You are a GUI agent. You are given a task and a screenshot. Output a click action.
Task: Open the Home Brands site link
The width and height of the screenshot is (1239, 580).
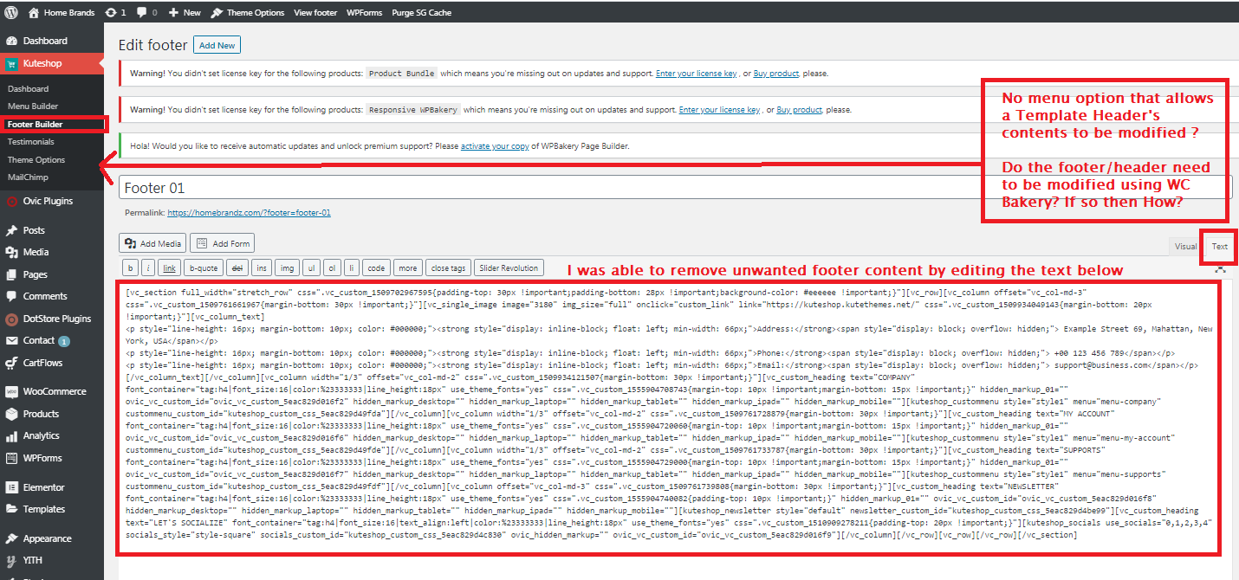(x=60, y=13)
